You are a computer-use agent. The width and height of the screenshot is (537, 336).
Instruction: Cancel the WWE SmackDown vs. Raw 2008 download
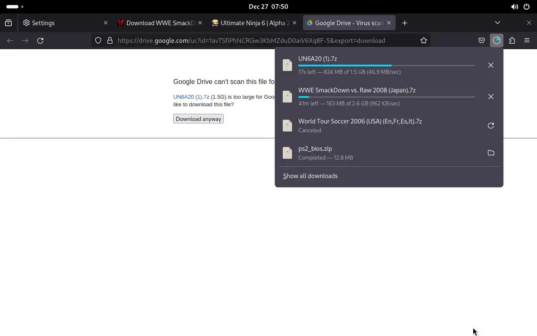click(x=490, y=97)
